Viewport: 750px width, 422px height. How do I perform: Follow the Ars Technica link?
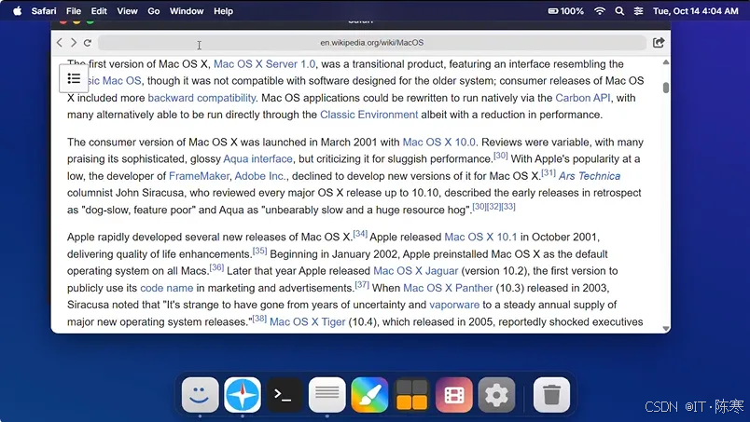pos(590,176)
